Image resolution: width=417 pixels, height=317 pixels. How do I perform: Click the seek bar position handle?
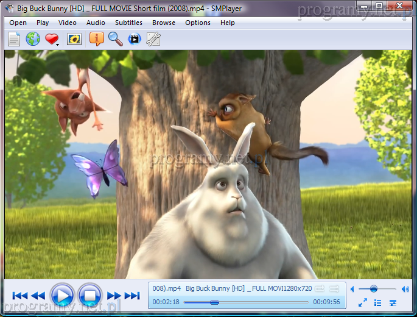(x=214, y=302)
